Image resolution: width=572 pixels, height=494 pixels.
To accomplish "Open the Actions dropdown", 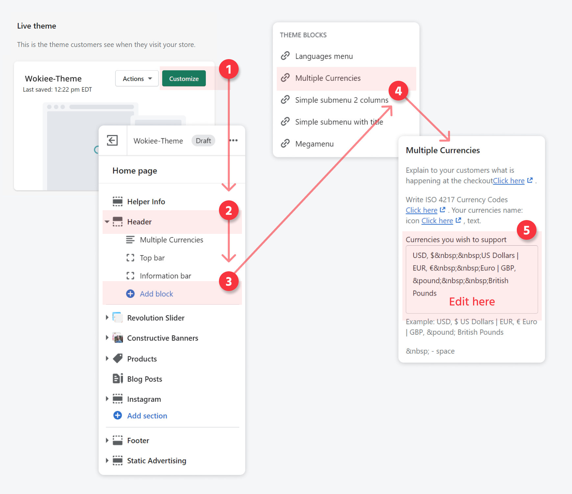I will tap(137, 79).
